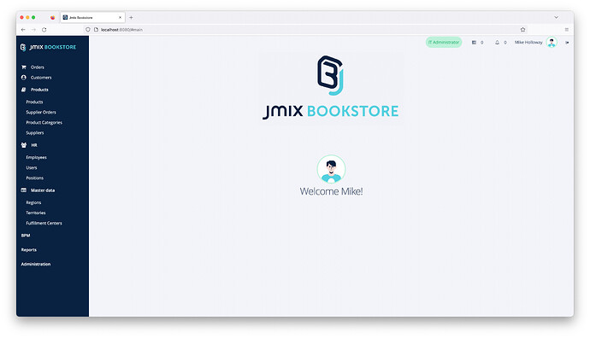Open the notifications bell
The height and width of the screenshot is (338, 590).
497,43
